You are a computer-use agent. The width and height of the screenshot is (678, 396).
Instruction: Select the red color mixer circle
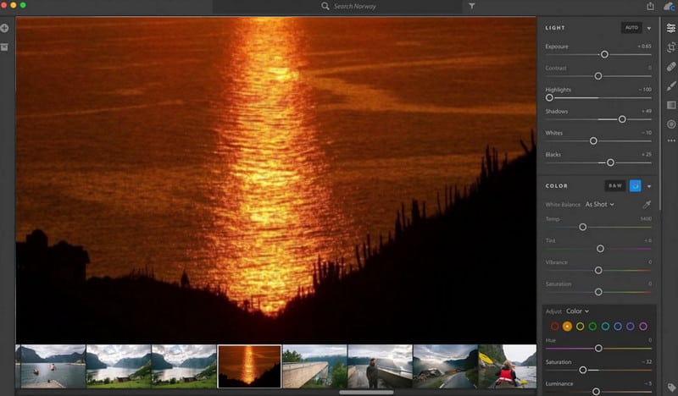click(555, 327)
